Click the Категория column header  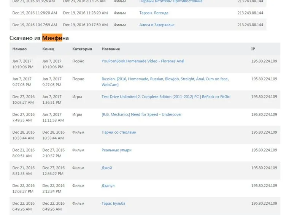tap(82, 49)
